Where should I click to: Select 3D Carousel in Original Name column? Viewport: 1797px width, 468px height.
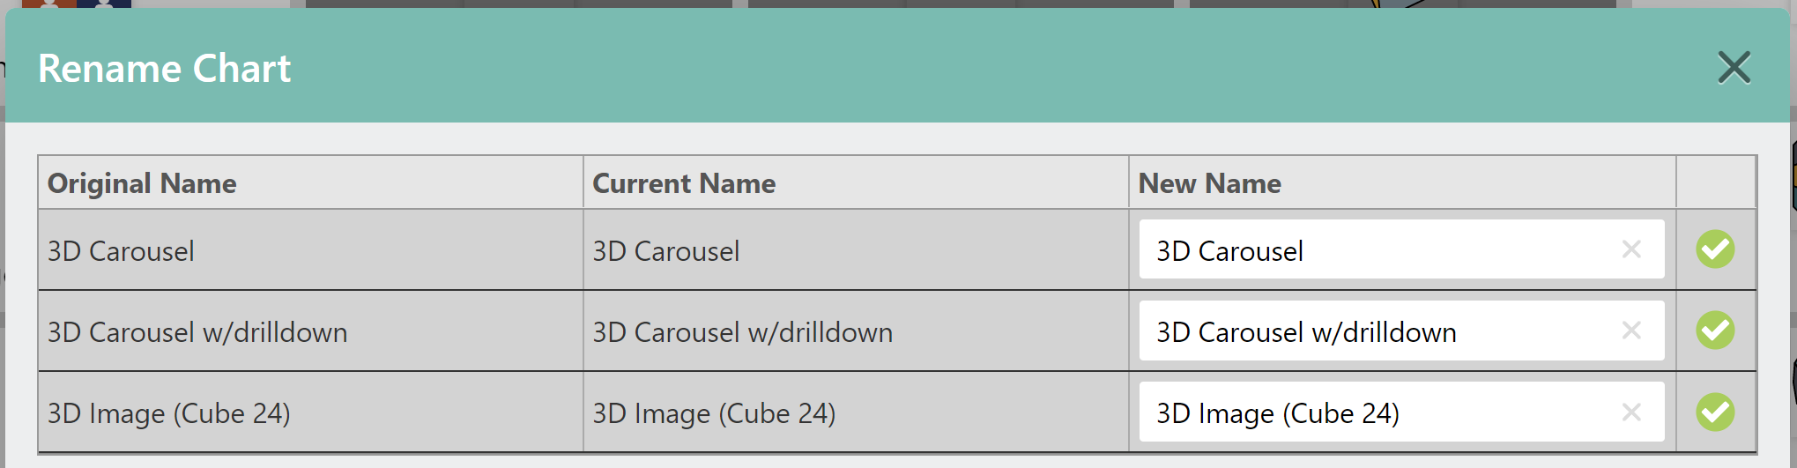pyautogui.click(x=121, y=251)
